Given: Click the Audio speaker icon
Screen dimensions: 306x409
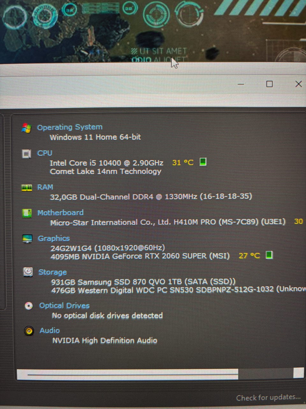Looking at the screenshot, I should coord(29,331).
